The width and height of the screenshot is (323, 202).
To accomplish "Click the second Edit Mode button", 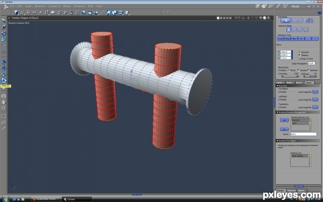I will (297, 20).
